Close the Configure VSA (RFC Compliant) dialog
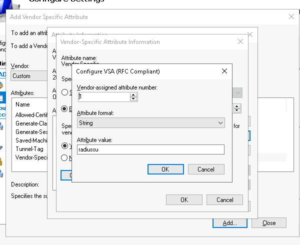The image size is (300, 245). (x=224, y=71)
